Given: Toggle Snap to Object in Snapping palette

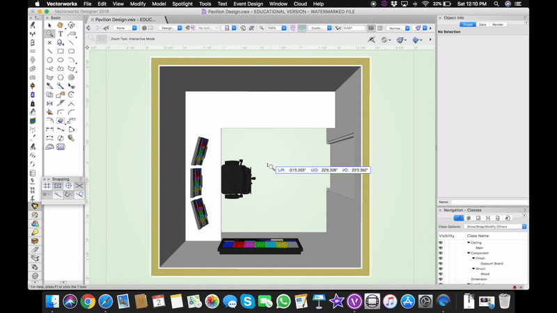Looking at the screenshot, I should pyautogui.click(x=58, y=186).
